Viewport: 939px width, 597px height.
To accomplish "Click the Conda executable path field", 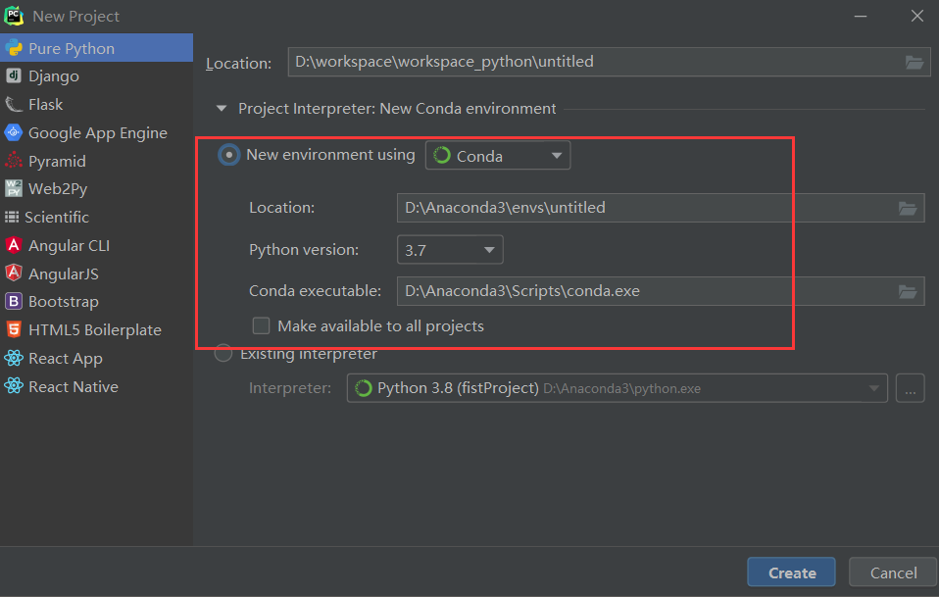I will pos(661,291).
